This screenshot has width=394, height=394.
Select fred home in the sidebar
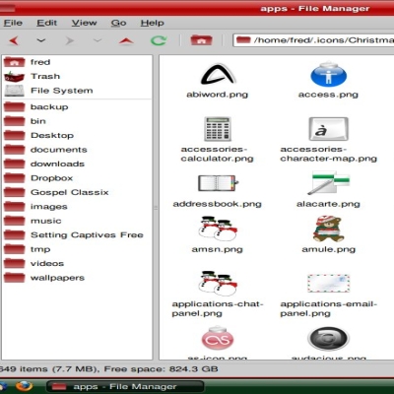coord(77,62)
